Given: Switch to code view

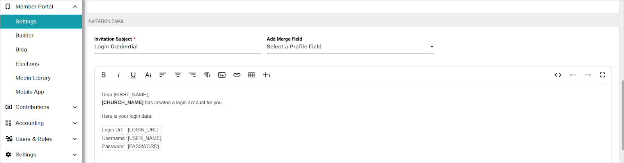Looking at the screenshot, I should (558, 75).
